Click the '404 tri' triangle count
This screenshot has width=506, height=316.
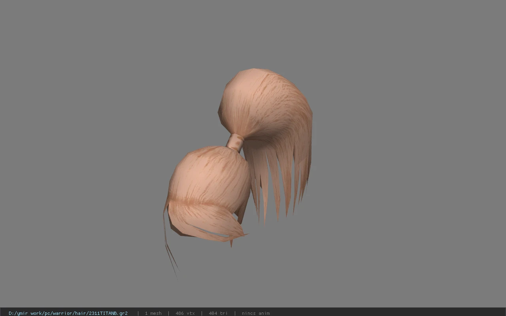point(218,313)
